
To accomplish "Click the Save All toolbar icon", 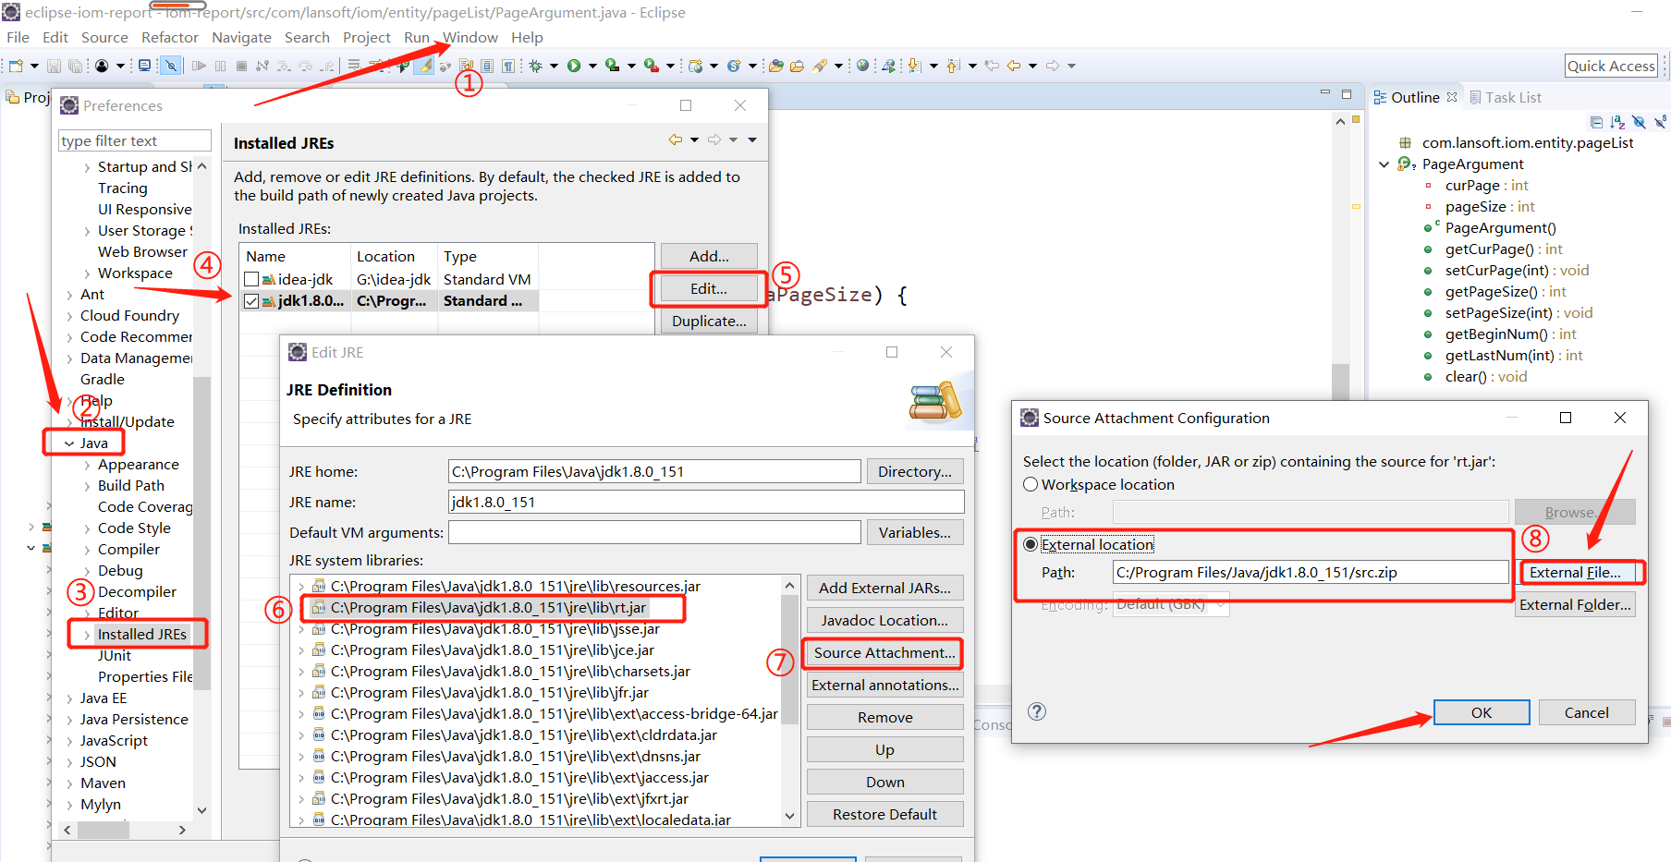I will [x=75, y=66].
